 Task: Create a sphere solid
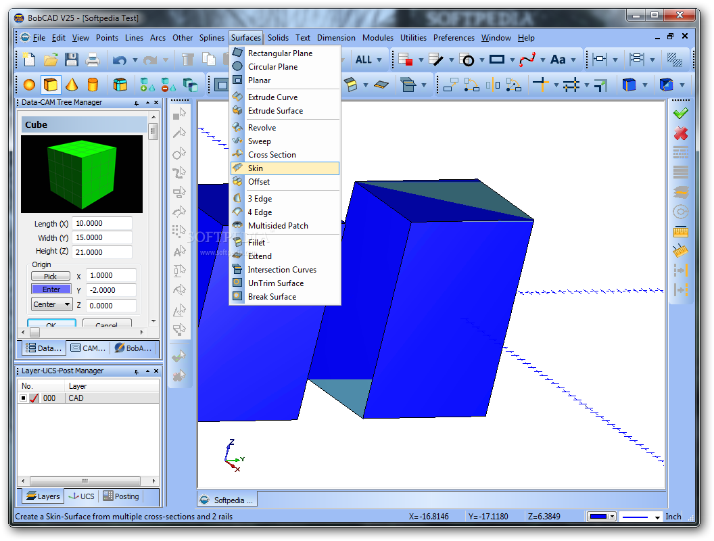pos(29,85)
